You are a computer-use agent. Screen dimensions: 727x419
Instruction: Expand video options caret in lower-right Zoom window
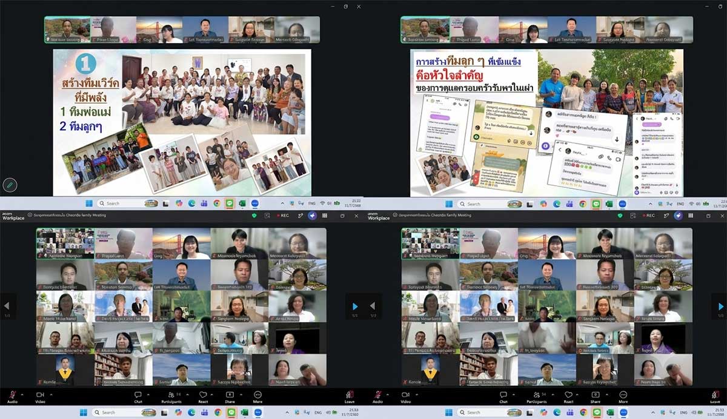coord(417,394)
